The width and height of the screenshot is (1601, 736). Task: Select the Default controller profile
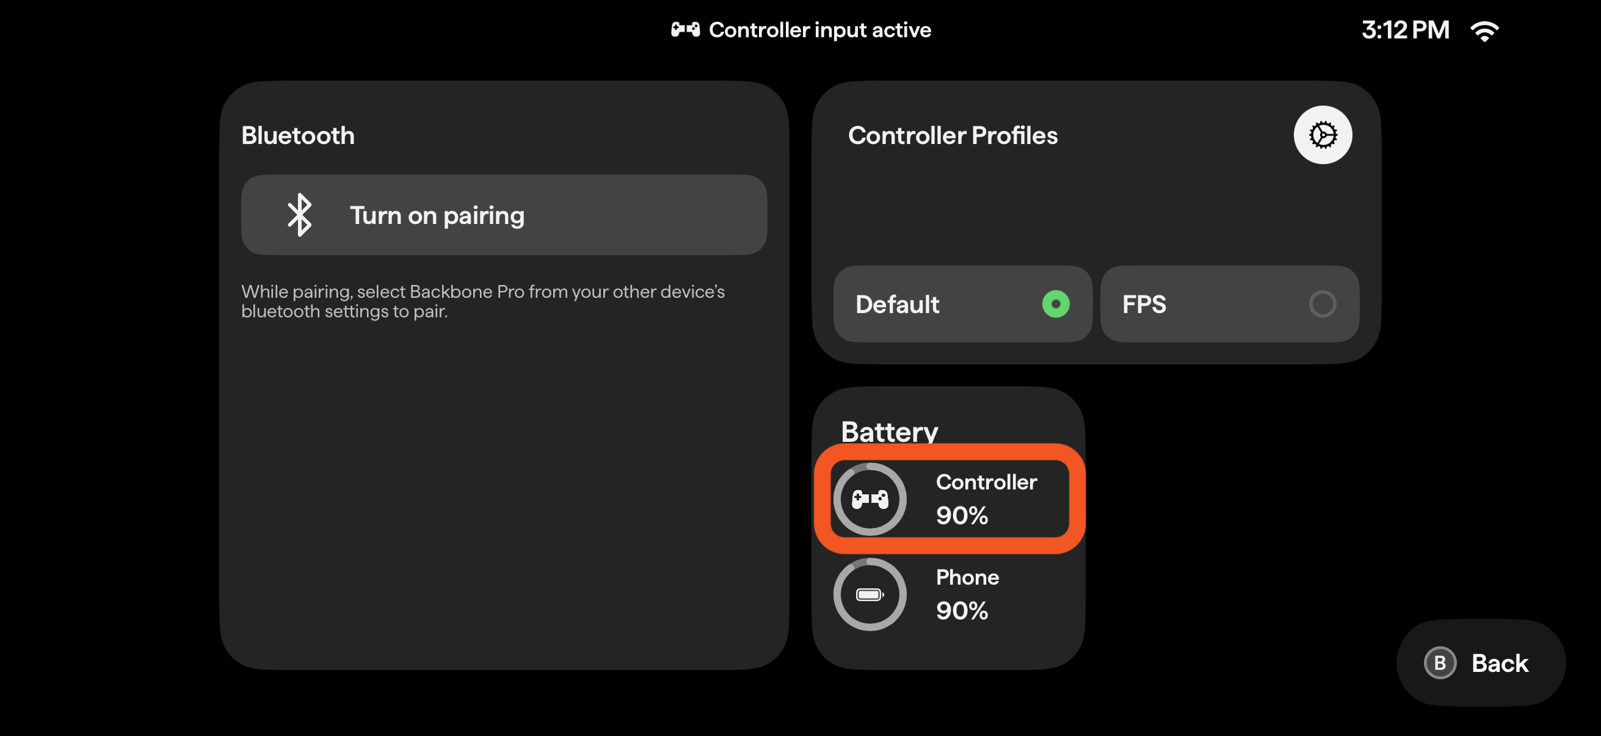pyautogui.click(x=962, y=304)
